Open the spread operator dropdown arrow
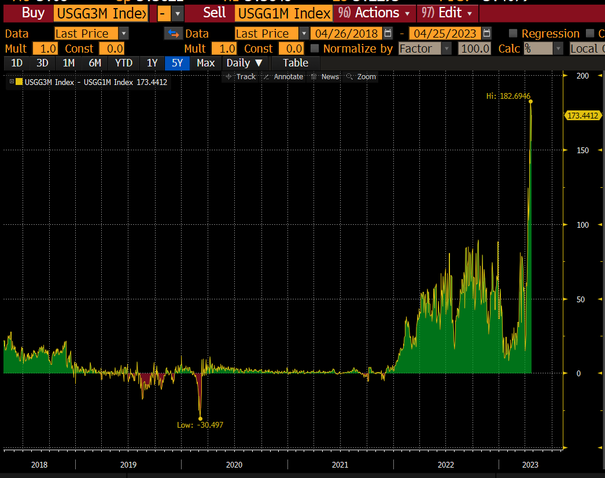The image size is (605, 478). tap(178, 14)
